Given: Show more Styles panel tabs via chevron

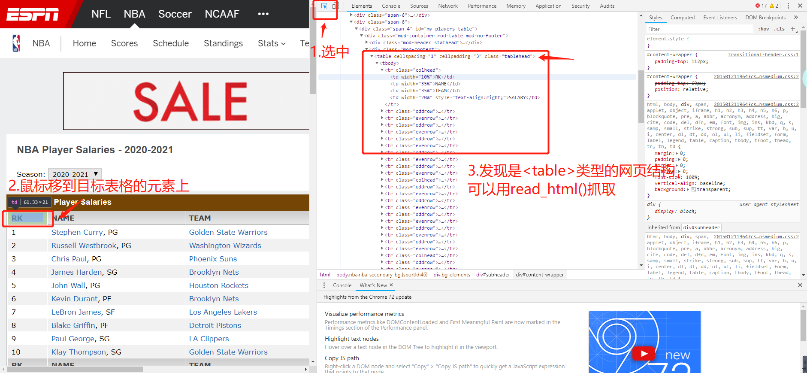Looking at the screenshot, I should pyautogui.click(x=796, y=17).
